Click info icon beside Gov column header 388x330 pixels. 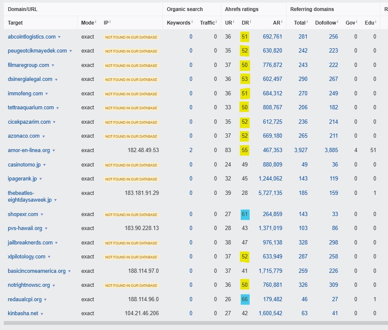[x=357, y=22]
